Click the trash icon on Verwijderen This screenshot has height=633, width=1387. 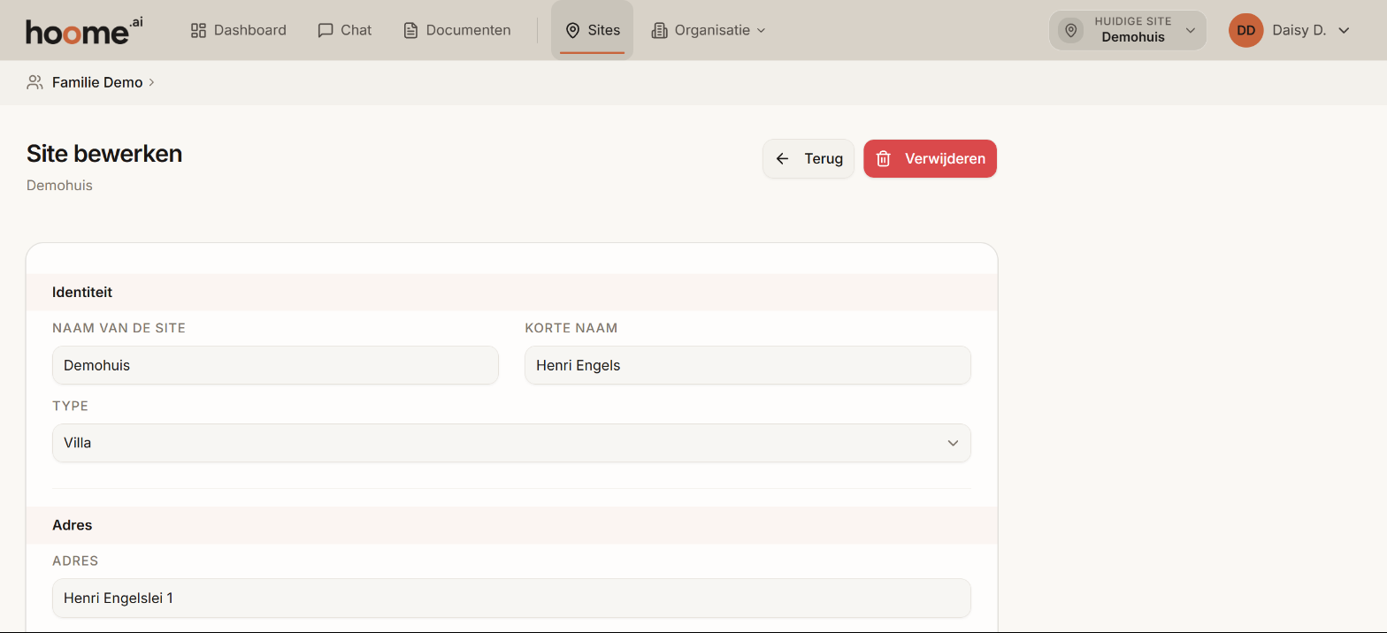pyautogui.click(x=883, y=159)
